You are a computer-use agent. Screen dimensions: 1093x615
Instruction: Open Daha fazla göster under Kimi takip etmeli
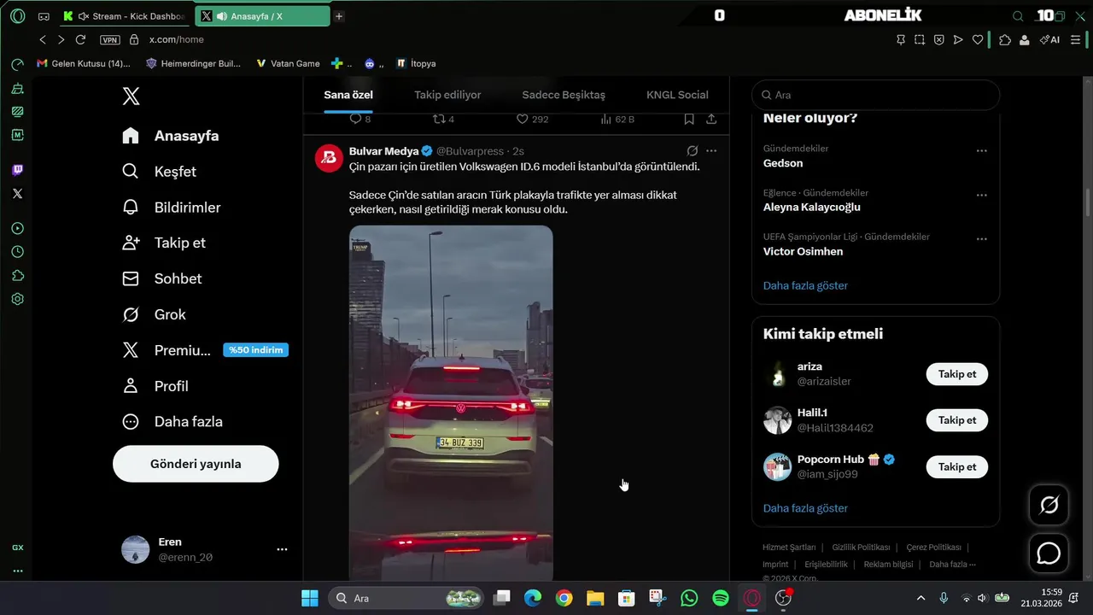pyautogui.click(x=805, y=508)
